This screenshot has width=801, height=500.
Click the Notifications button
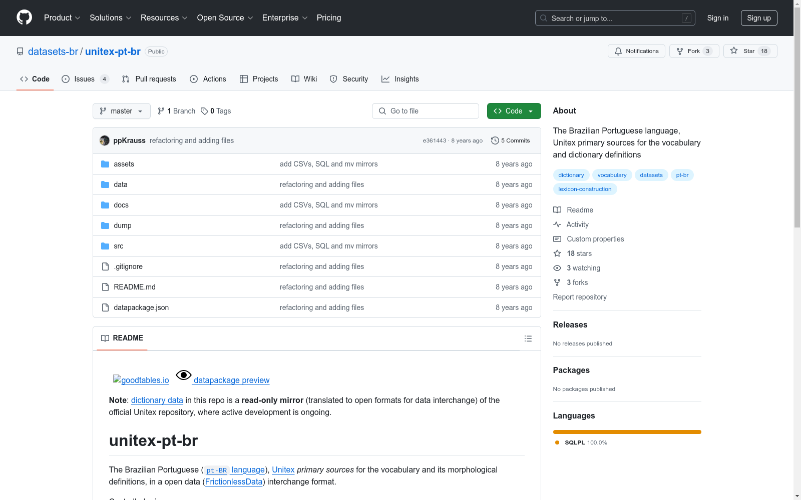(636, 51)
